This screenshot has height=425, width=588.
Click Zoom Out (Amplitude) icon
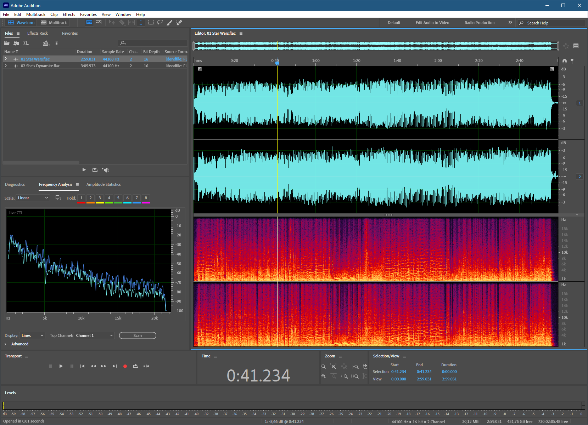pyautogui.click(x=323, y=376)
